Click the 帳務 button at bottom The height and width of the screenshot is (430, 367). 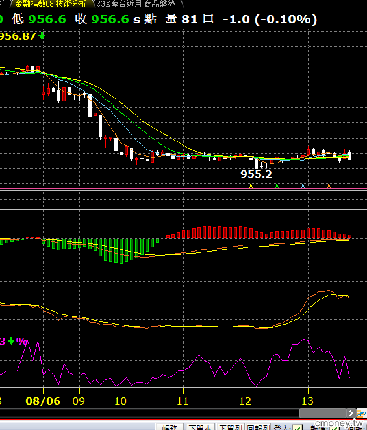pyautogui.click(x=170, y=427)
